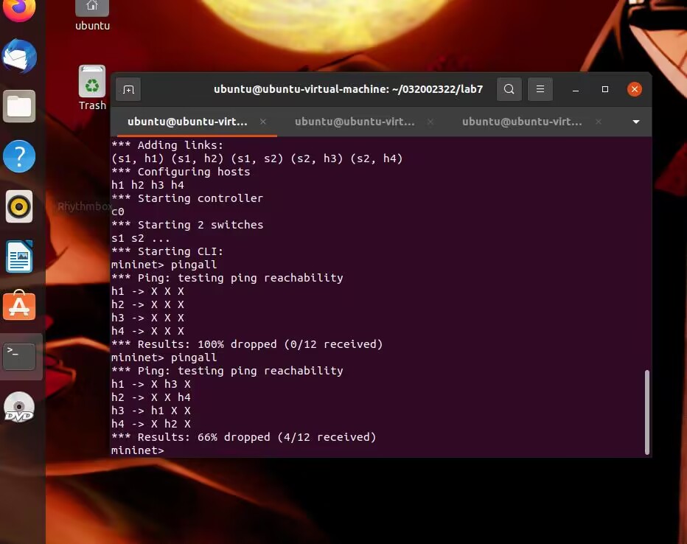687x544 pixels.
Task: Add a new terminal tab
Action: pyautogui.click(x=128, y=89)
